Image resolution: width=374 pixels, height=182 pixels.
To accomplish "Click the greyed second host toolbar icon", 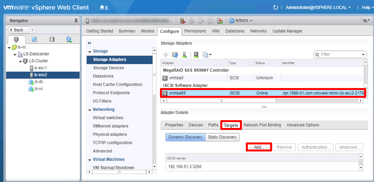I will pos(192,21).
